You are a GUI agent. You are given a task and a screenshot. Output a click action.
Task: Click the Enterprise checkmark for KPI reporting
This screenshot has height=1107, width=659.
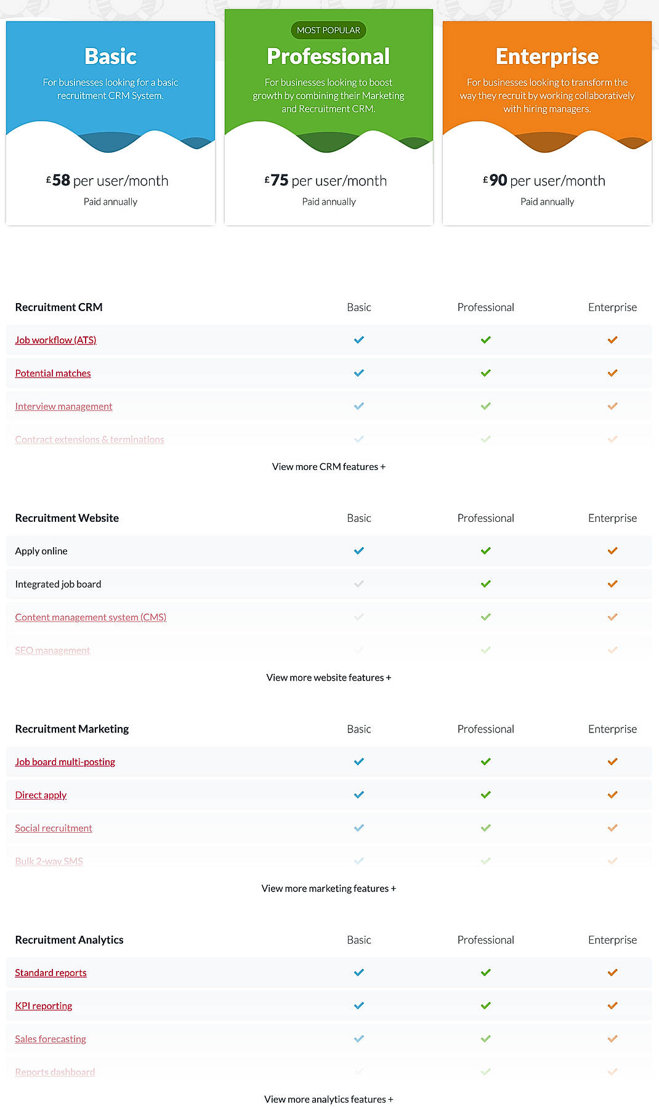pyautogui.click(x=612, y=1005)
